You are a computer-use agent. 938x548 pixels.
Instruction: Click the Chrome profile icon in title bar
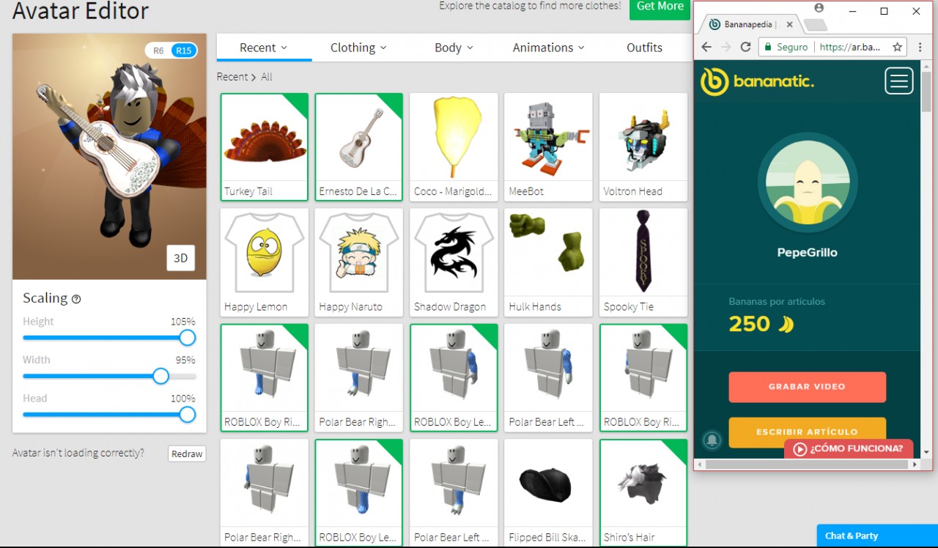(x=819, y=8)
